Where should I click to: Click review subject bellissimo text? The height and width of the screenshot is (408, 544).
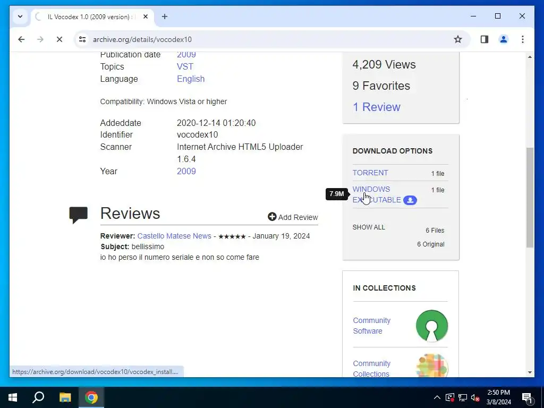click(148, 246)
